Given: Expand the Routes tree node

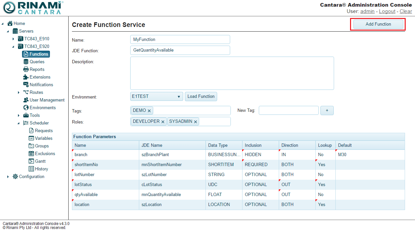Looking at the screenshot, I should (19, 93).
